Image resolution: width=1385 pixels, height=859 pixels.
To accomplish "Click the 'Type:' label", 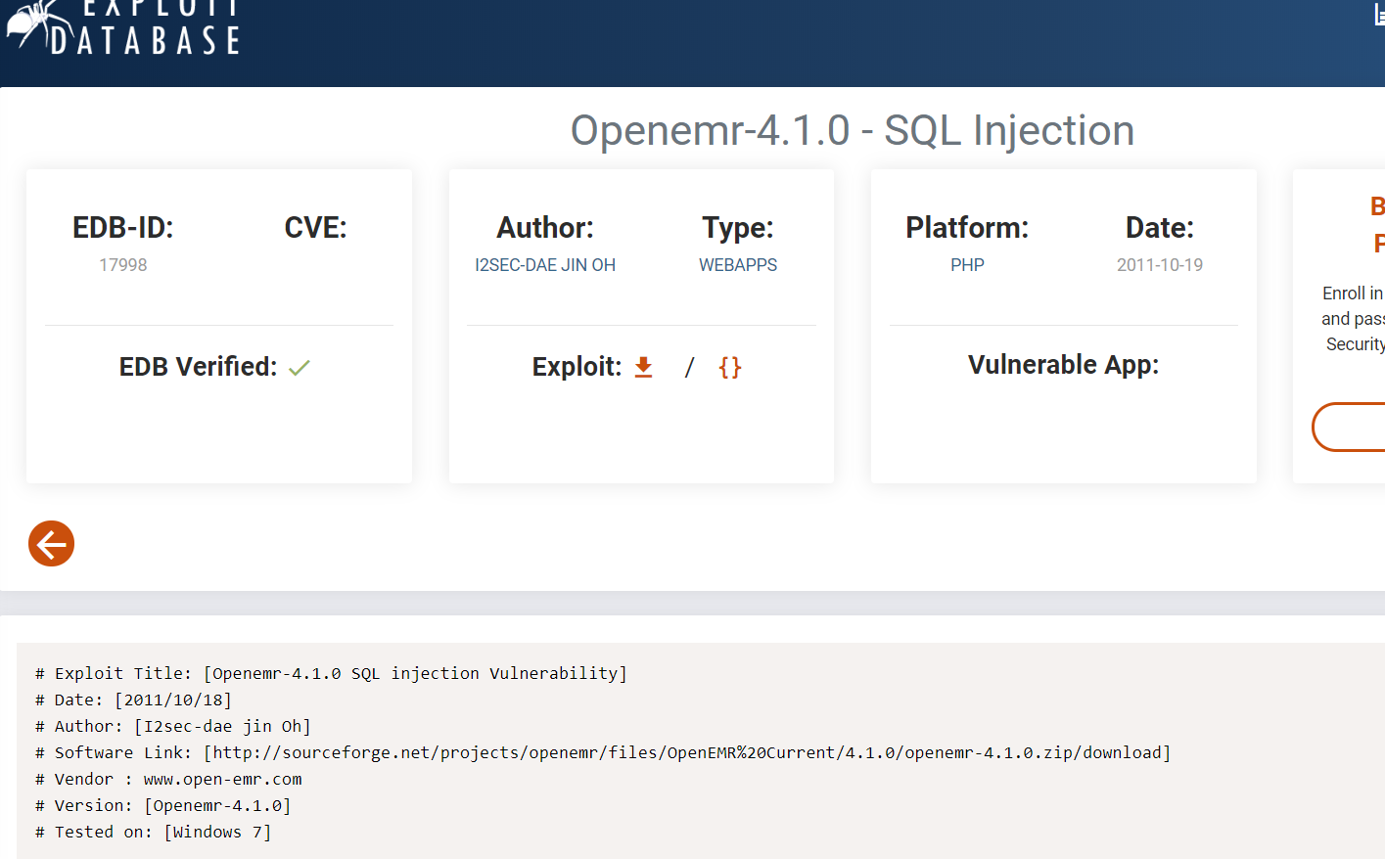I will (x=738, y=228).
